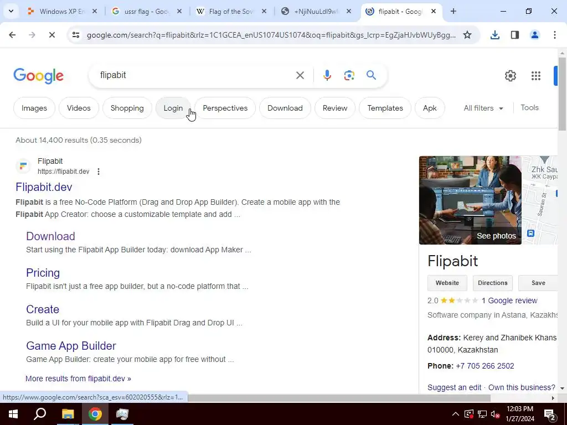Start voice search with microphone icon
This screenshot has height=425, width=567.
[327, 75]
